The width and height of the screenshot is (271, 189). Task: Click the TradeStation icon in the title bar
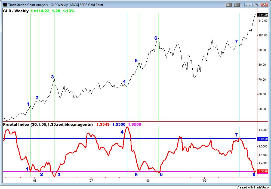coord(5,5)
